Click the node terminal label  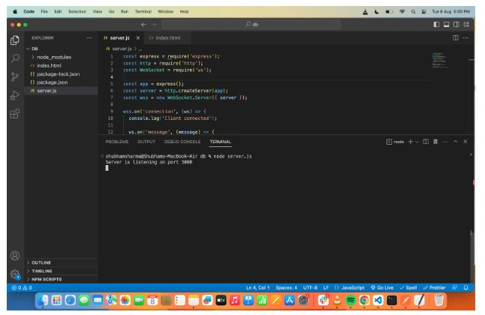[x=396, y=142]
